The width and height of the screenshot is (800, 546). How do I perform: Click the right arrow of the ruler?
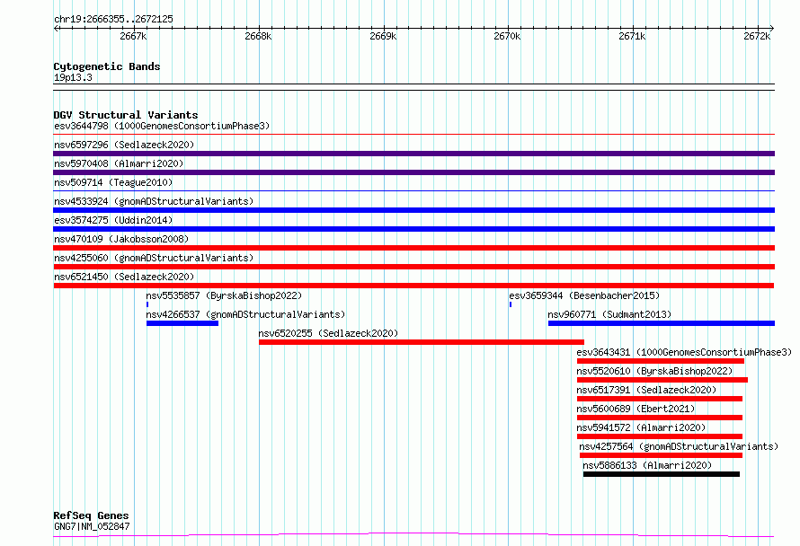click(x=771, y=28)
